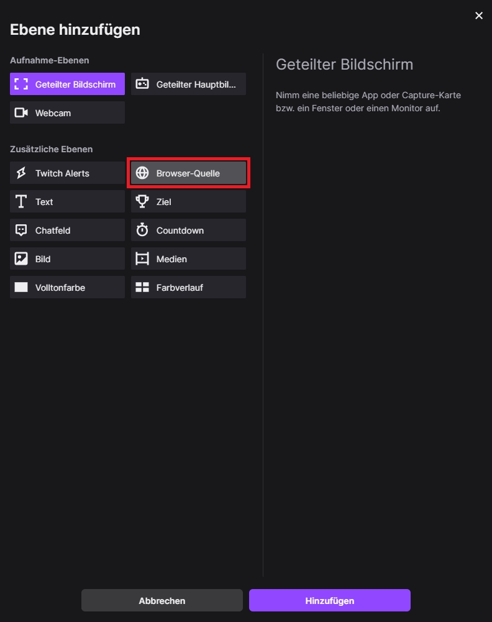Cancel with the Abbrechen button
This screenshot has width=492, height=622.
162,600
